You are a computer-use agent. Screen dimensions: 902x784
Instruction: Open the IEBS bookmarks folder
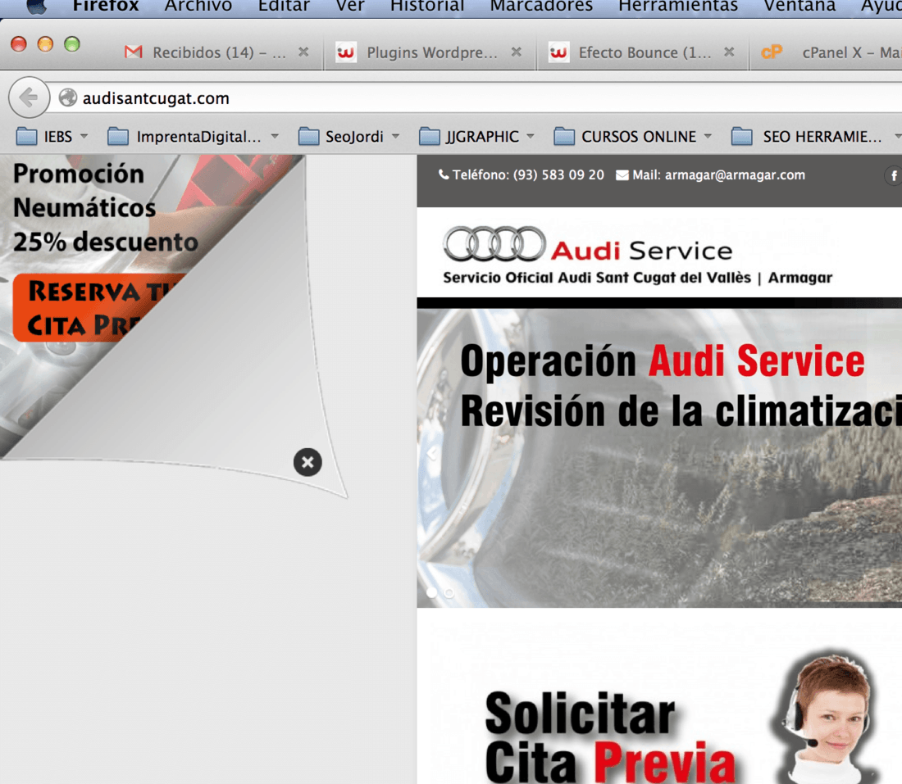click(x=52, y=137)
